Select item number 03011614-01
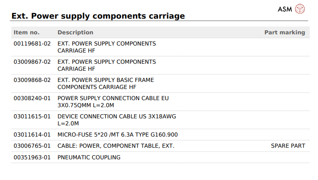Viewport: 318px width, 180px height. tap(32, 134)
